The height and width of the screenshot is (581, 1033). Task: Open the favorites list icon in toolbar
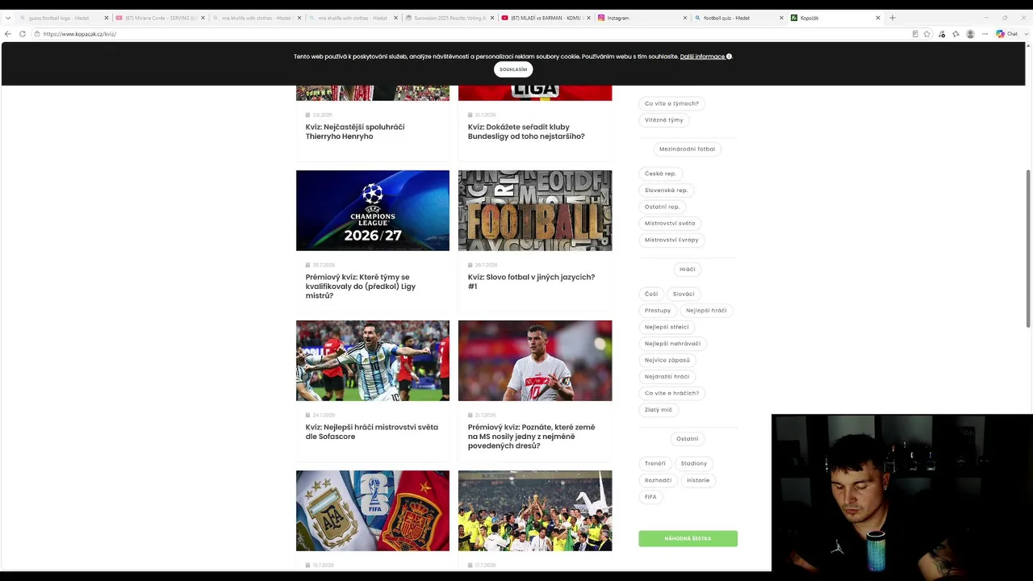pos(956,34)
